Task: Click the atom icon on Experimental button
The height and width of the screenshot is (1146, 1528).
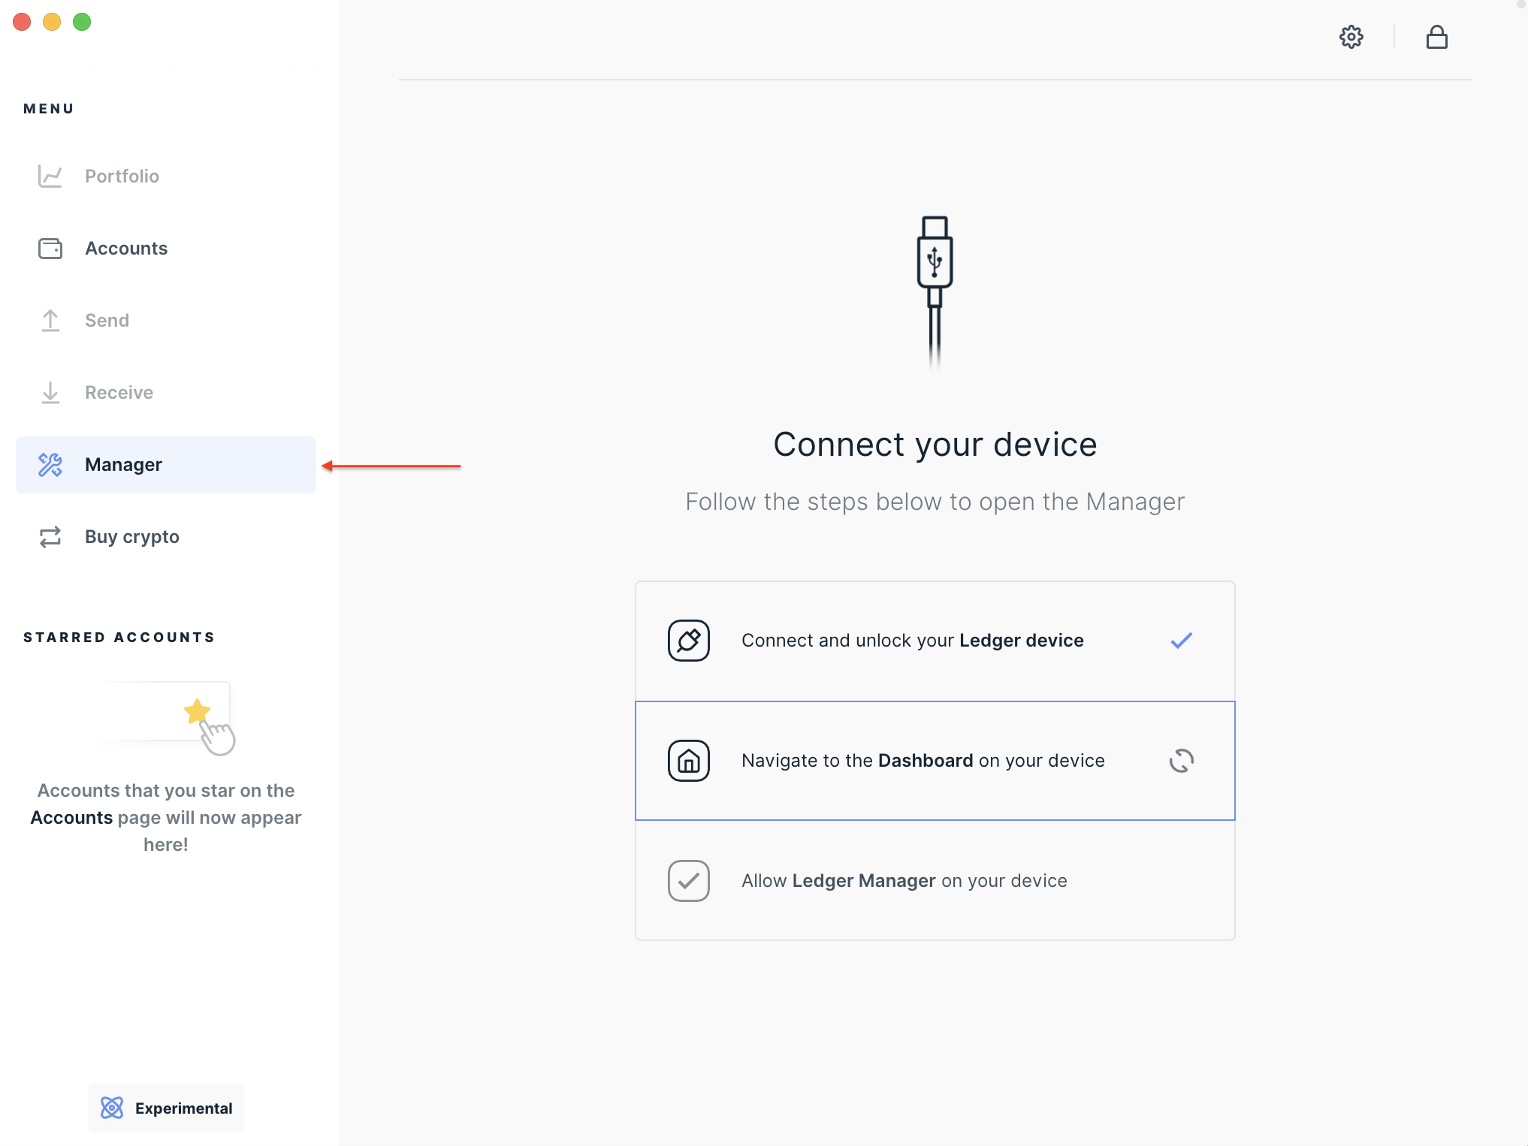Action: 112,1107
